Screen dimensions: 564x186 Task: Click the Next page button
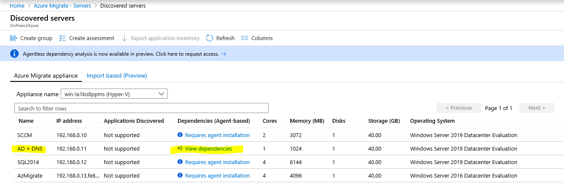coord(536,108)
